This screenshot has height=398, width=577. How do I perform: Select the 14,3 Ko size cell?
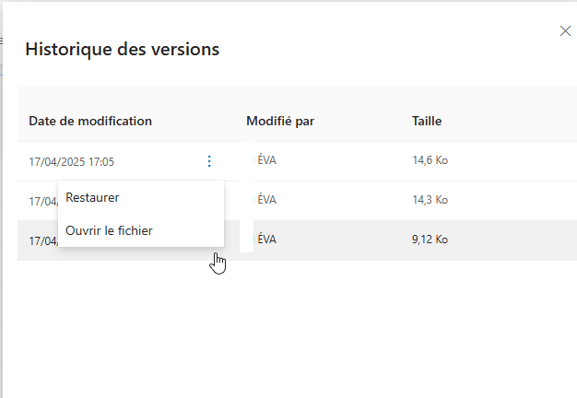(x=430, y=200)
